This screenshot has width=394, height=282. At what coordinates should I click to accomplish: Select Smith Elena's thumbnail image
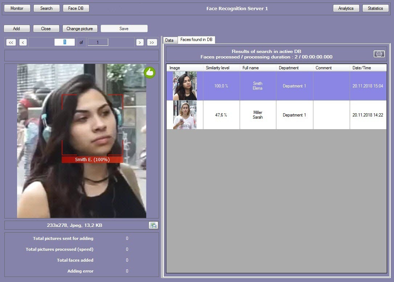pyautogui.click(x=185, y=86)
